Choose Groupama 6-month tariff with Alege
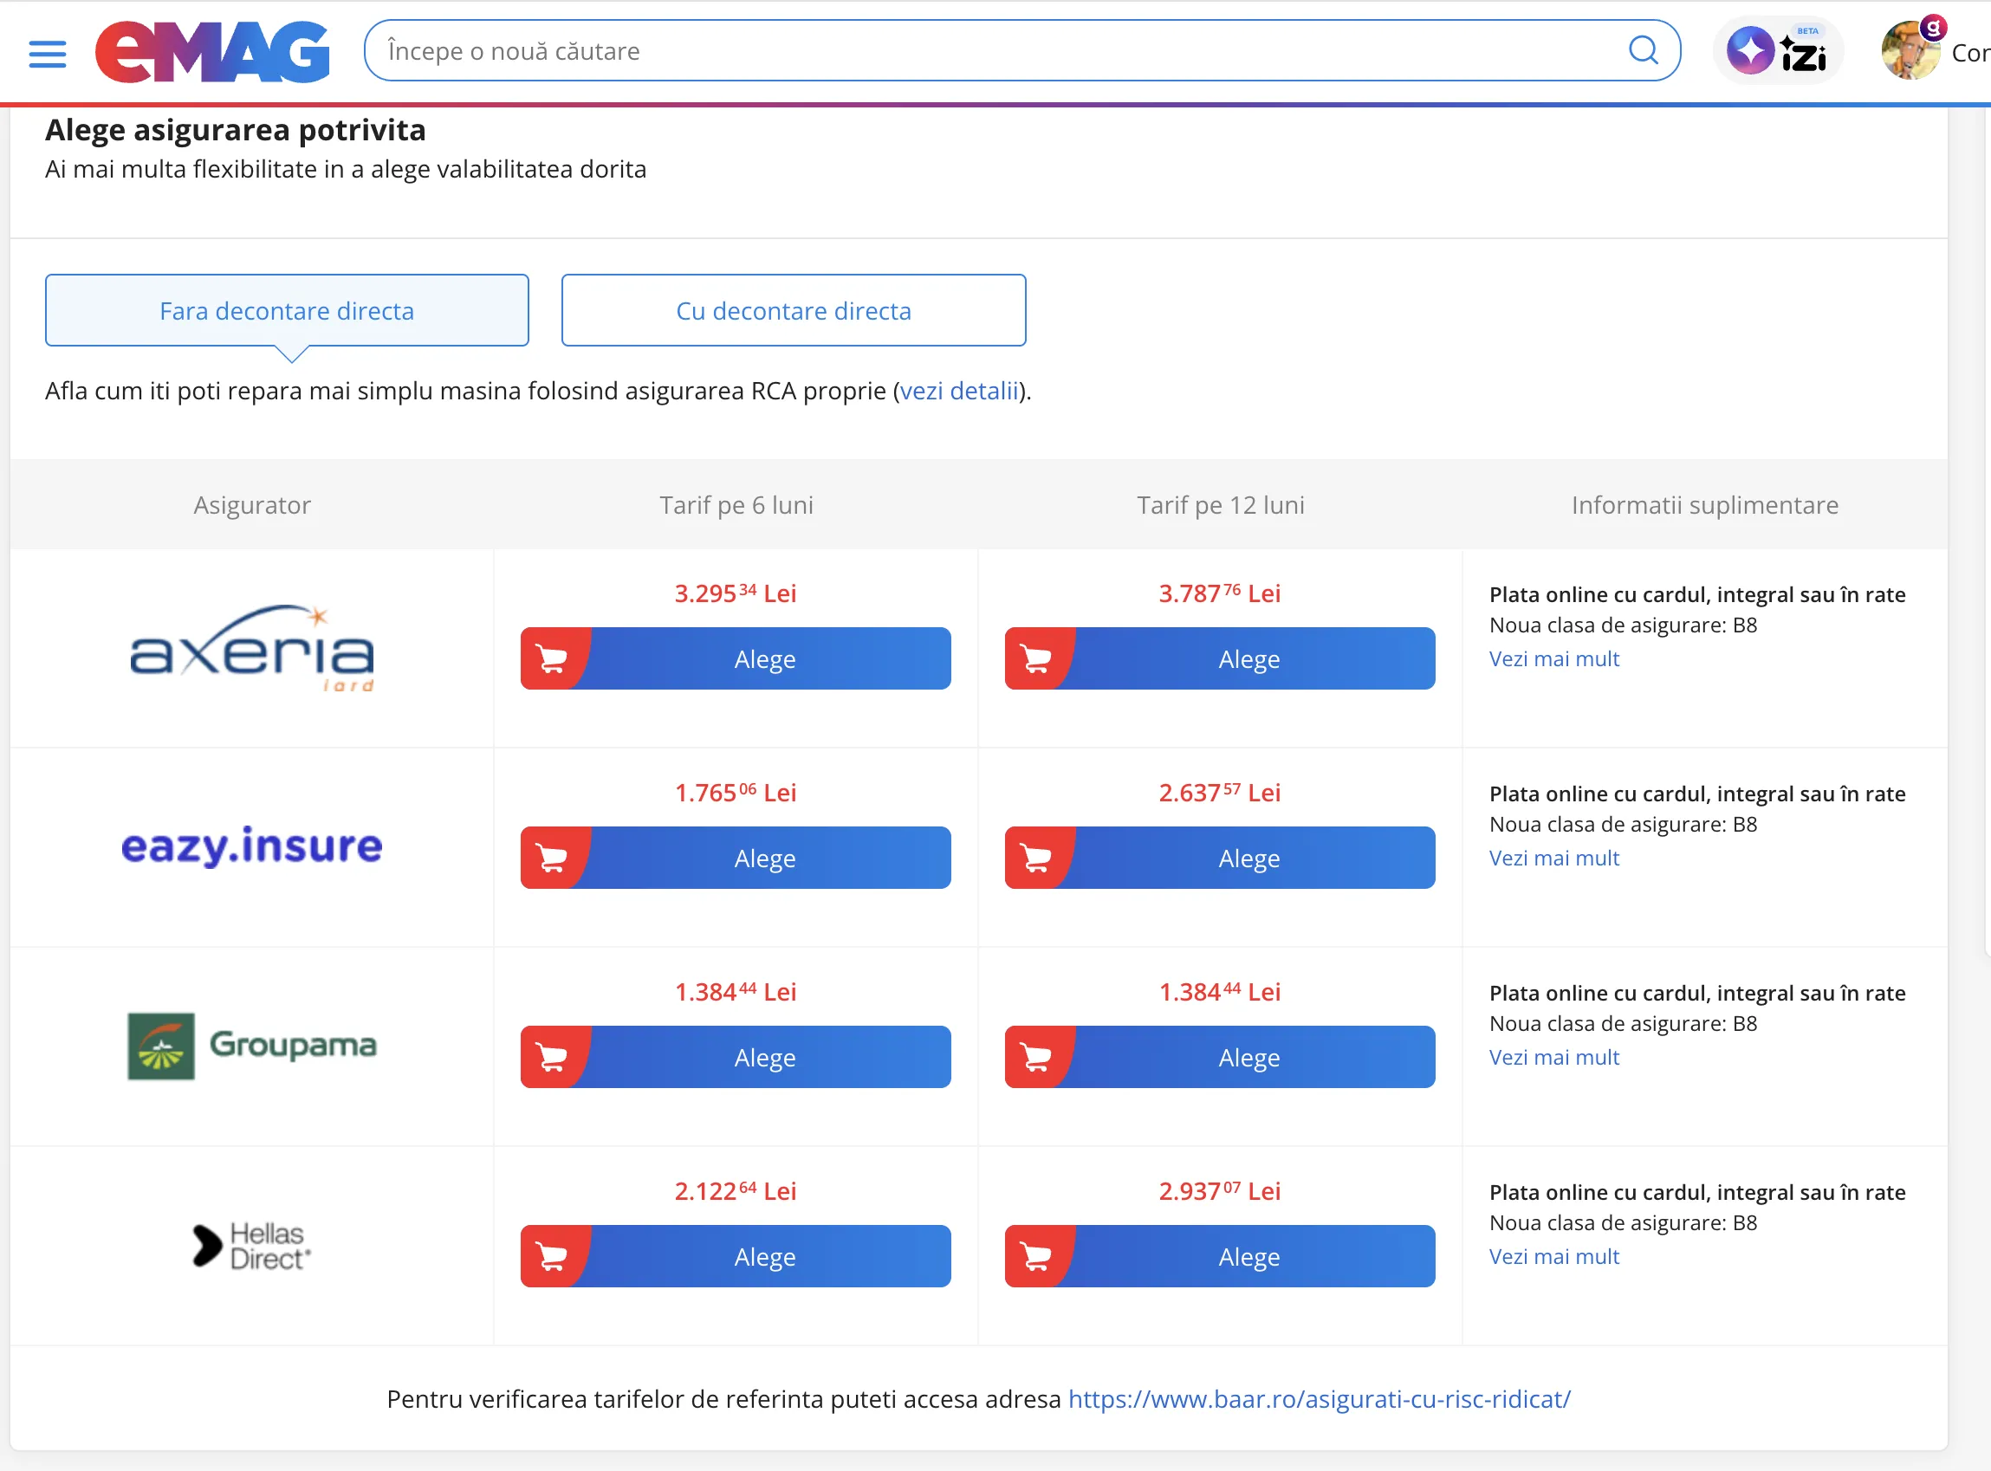The width and height of the screenshot is (1991, 1471). point(736,1058)
